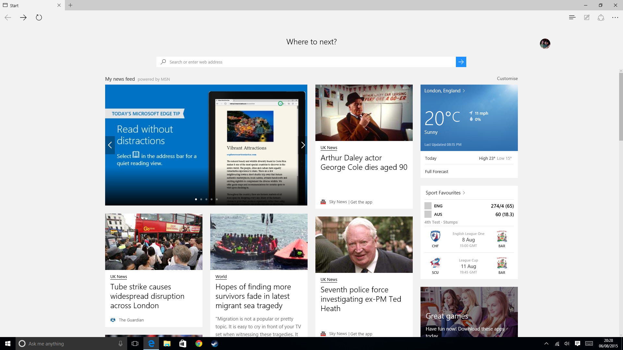Open the migrant sea tragedy headline
Viewport: 623px width, 350px height.
coord(253,296)
